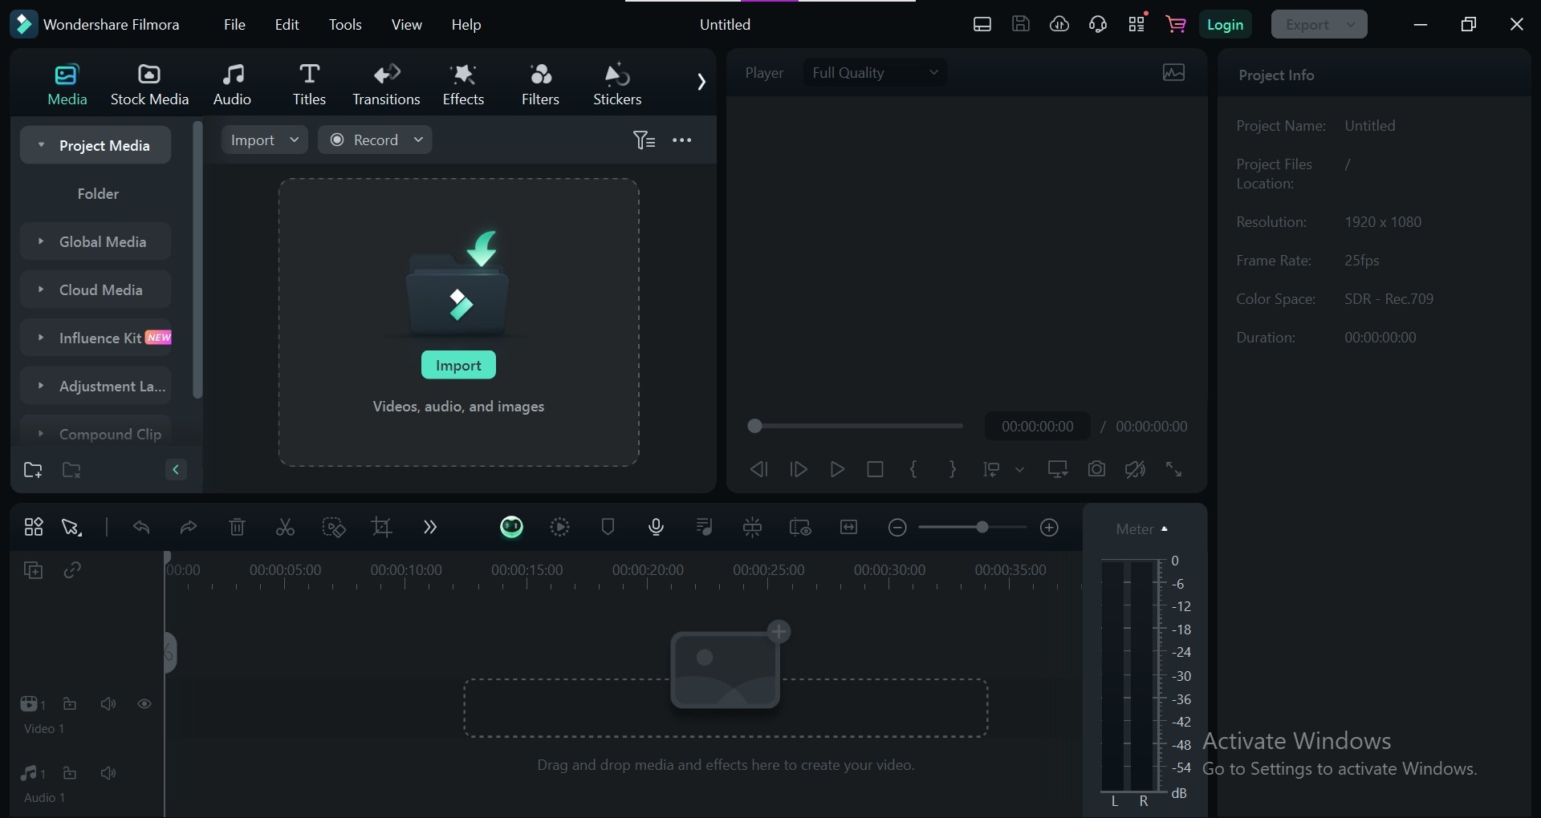This screenshot has width=1541, height=818.
Task: Open the Record dropdown
Action: [x=375, y=140]
